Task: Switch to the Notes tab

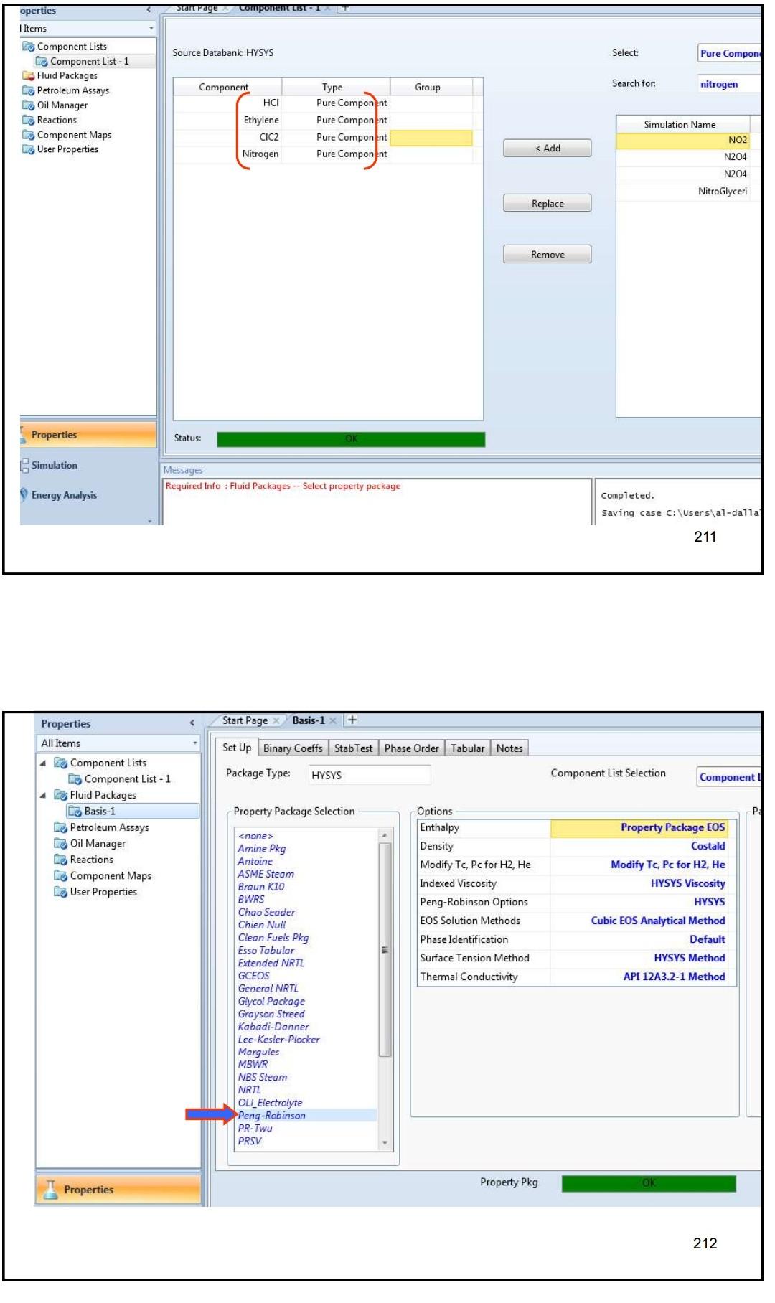Action: coord(509,748)
